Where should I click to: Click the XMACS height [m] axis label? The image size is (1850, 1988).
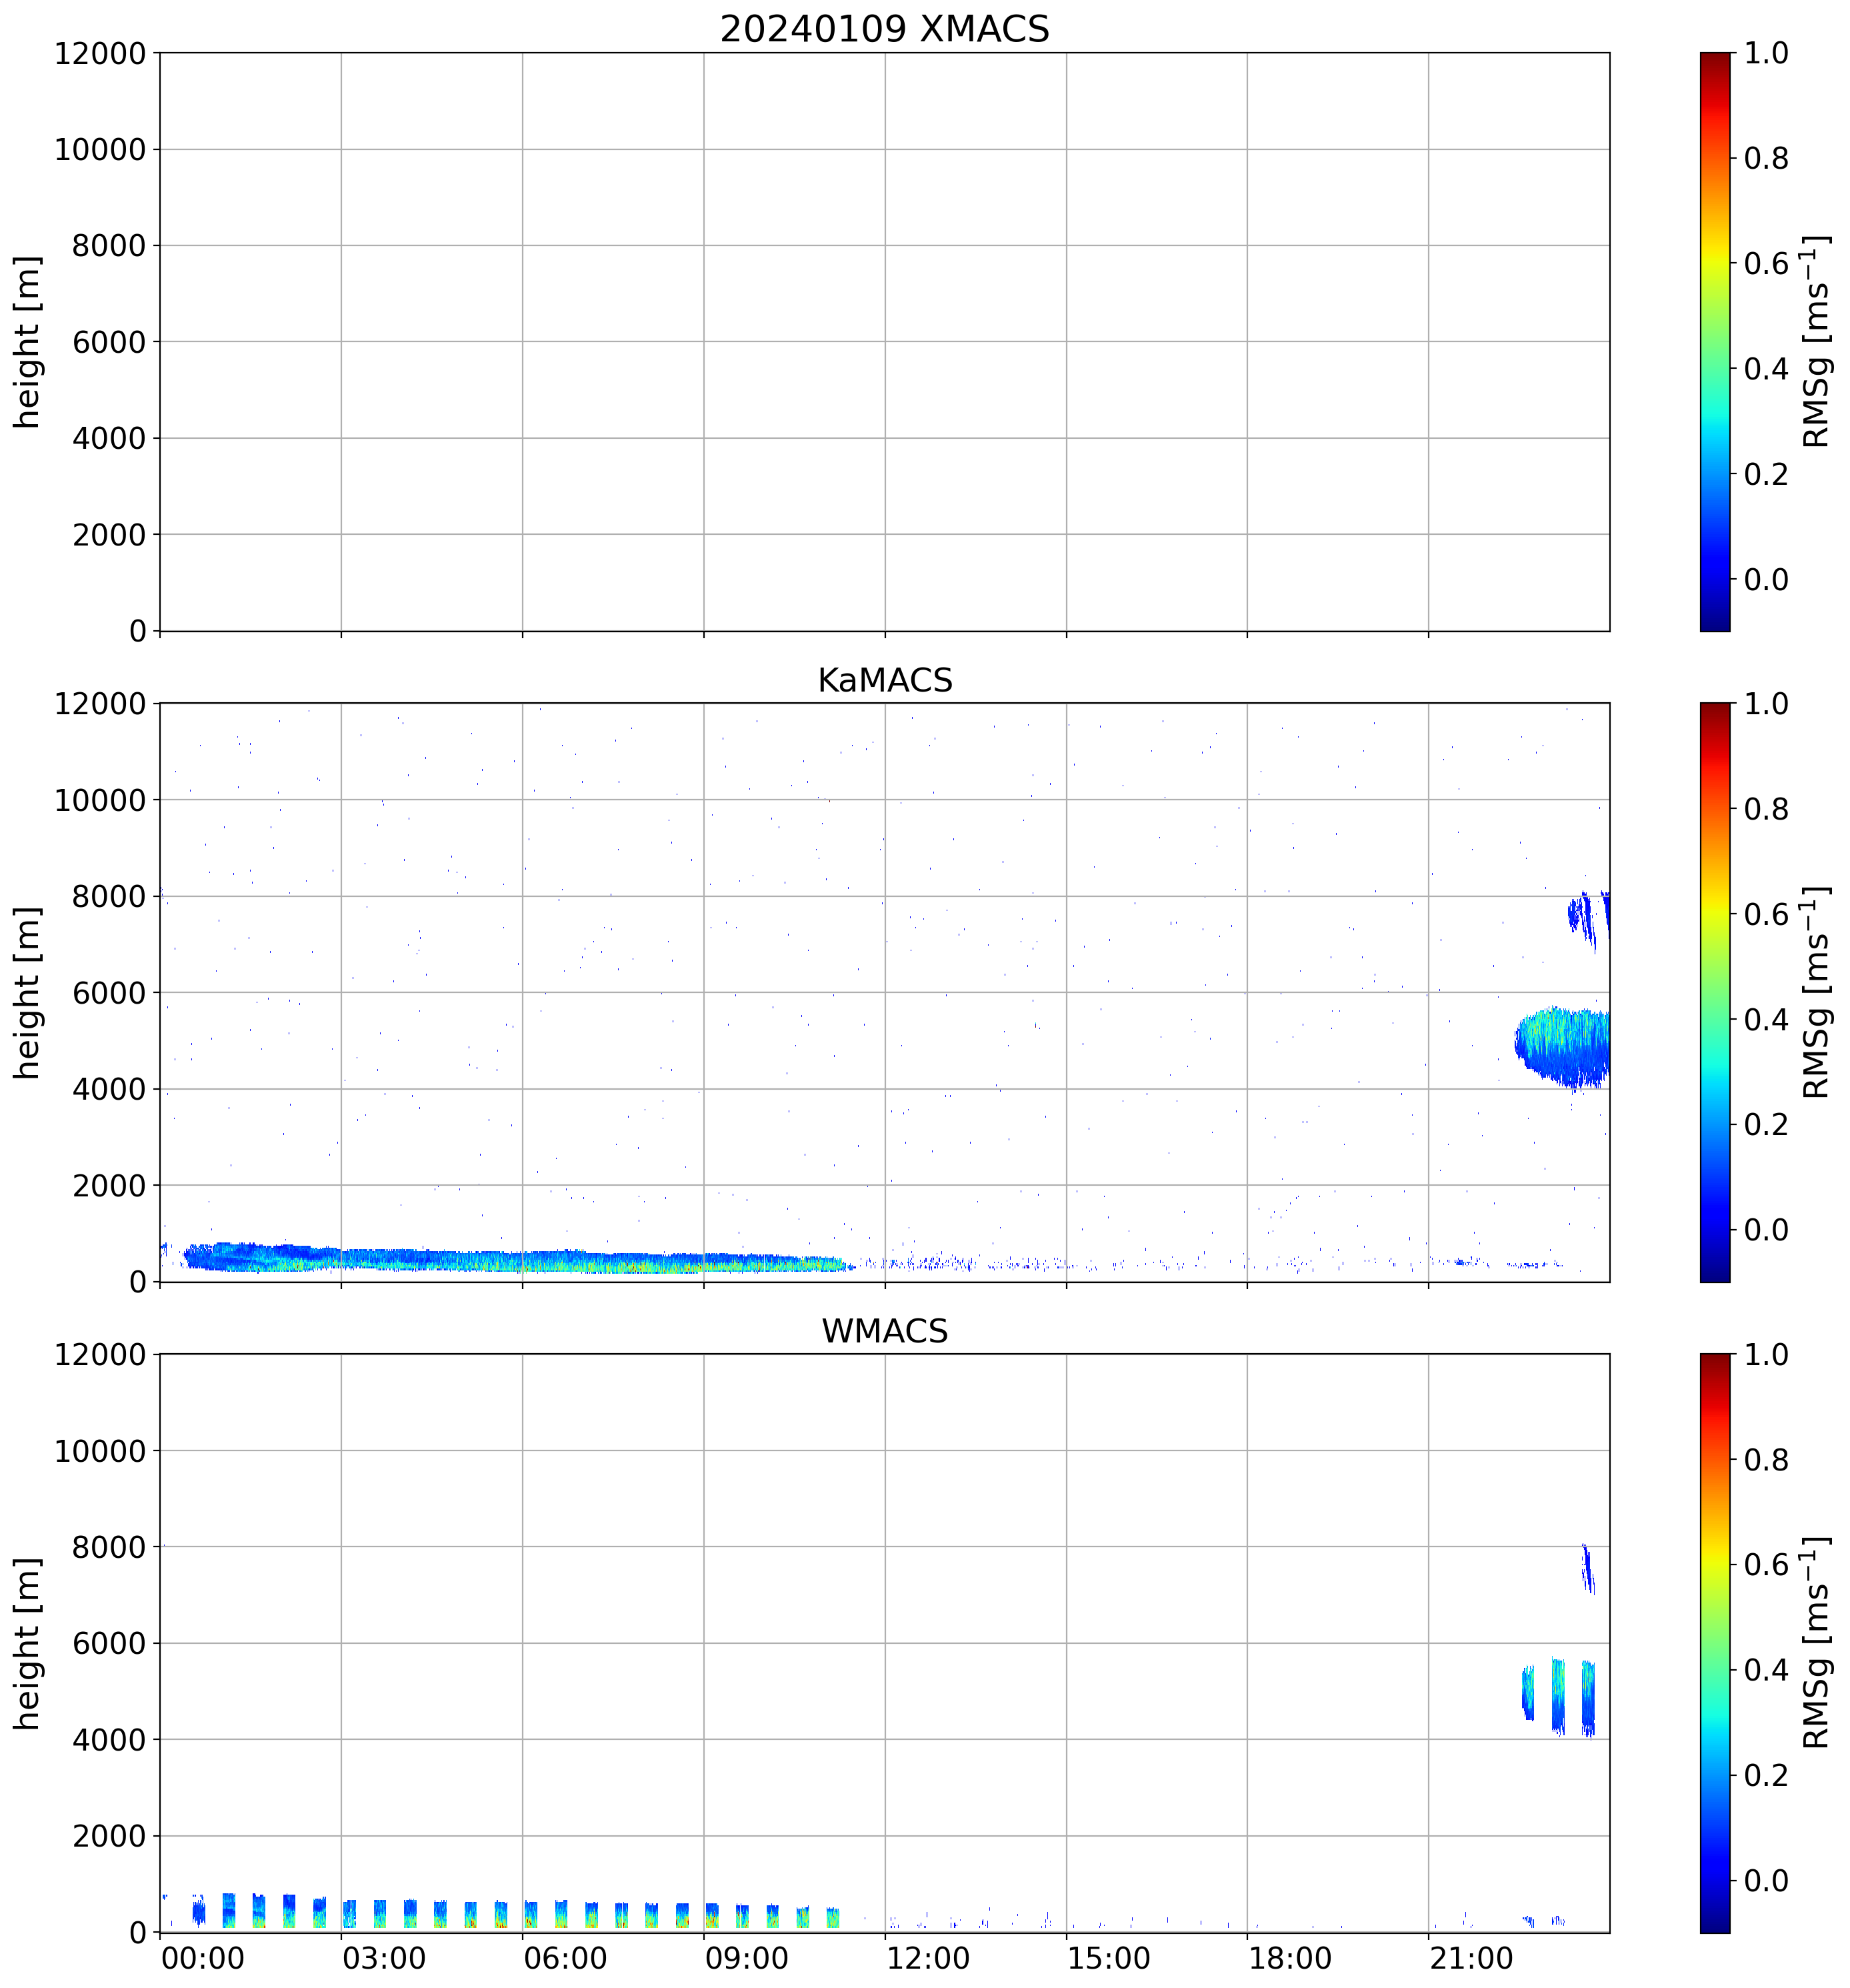(x=27, y=341)
